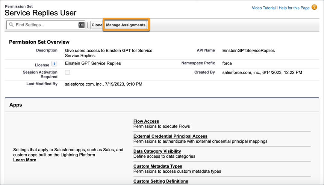Open Custom Metadata Types permissions
The image size is (324, 185).
click(x=157, y=166)
